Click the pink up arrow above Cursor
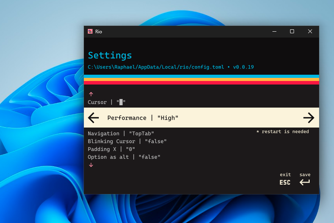 coord(91,94)
